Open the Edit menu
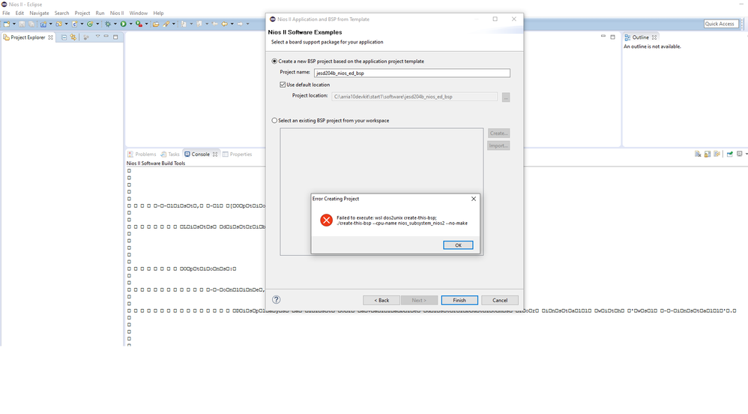The width and height of the screenshot is (748, 414). [19, 13]
